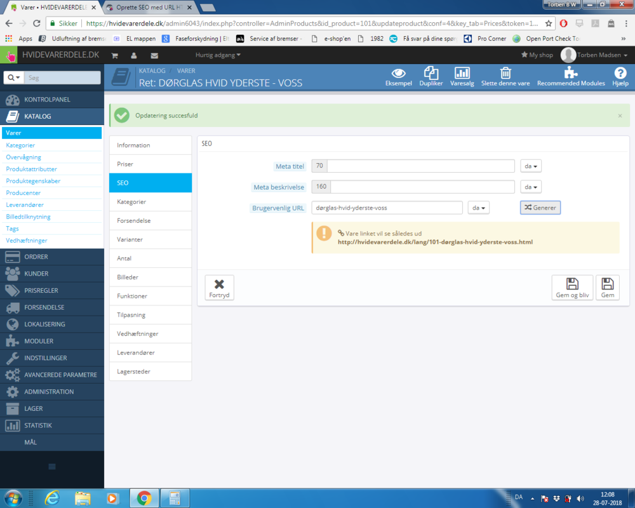
Task: Open ORDRER sidebar menu
Action: click(x=52, y=257)
